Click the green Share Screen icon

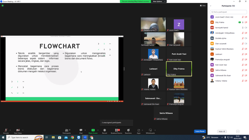[x=93, y=130]
